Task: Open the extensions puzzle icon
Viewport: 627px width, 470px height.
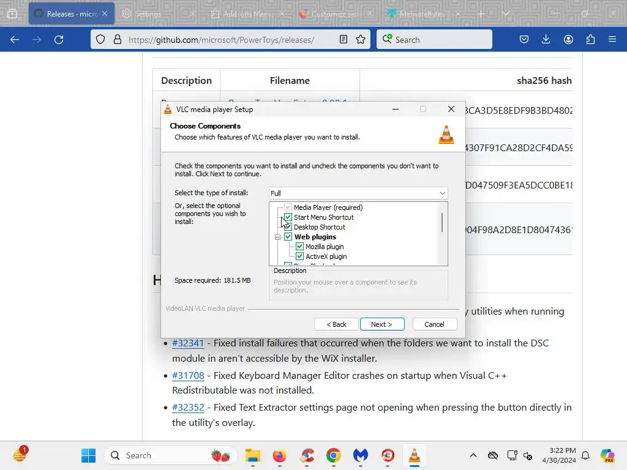Action: point(590,39)
